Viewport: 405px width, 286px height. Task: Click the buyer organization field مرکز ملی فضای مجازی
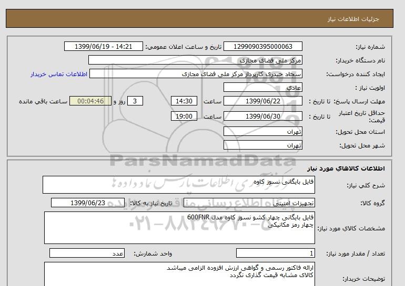coord(195,60)
